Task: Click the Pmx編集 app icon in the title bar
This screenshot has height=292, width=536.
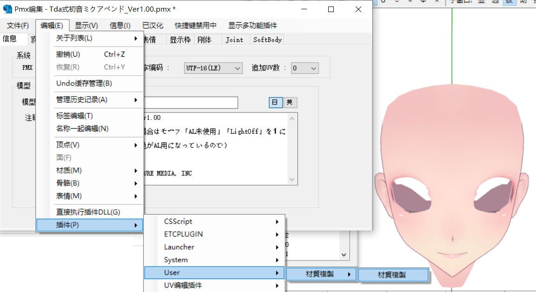Action: tap(7, 9)
